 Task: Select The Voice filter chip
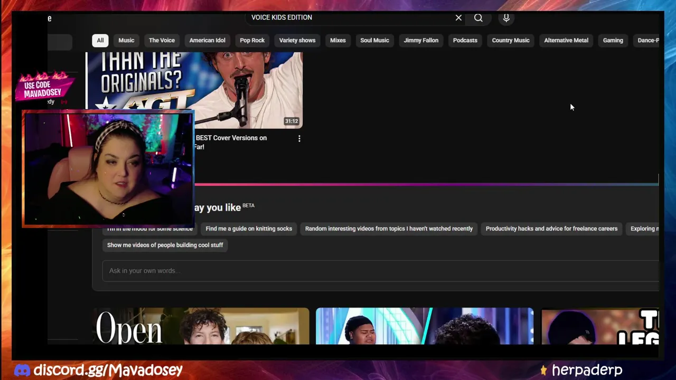click(162, 41)
